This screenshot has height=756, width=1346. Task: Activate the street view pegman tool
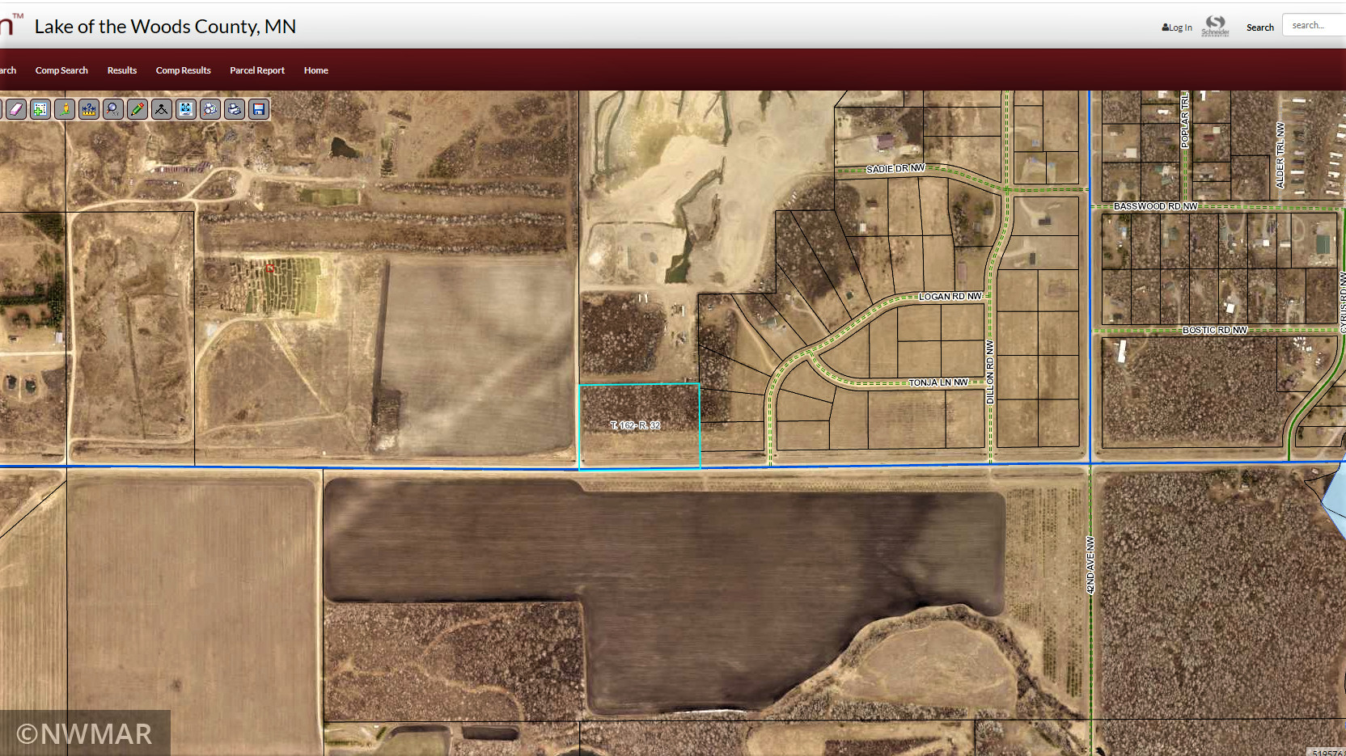(65, 109)
